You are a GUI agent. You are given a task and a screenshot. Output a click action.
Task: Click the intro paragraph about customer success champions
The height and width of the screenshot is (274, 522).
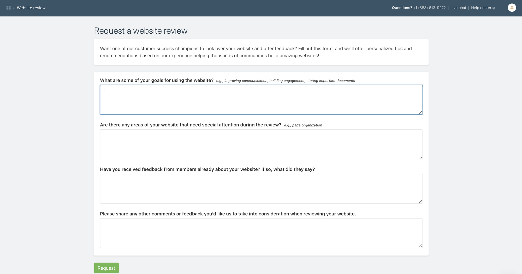click(256, 52)
